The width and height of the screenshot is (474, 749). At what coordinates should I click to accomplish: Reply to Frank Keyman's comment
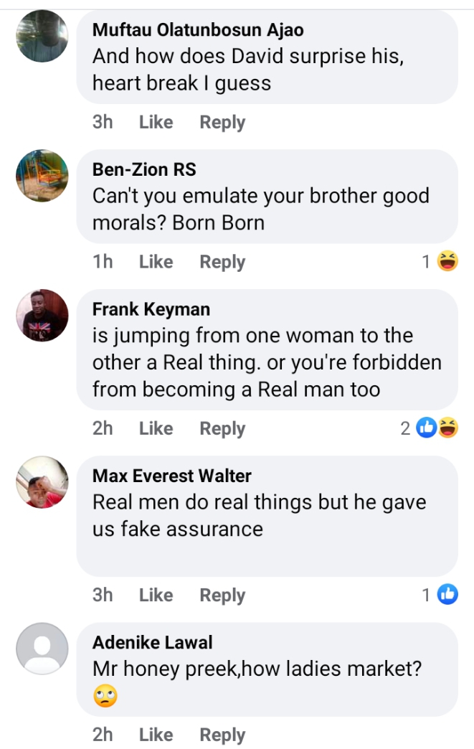coord(222,428)
